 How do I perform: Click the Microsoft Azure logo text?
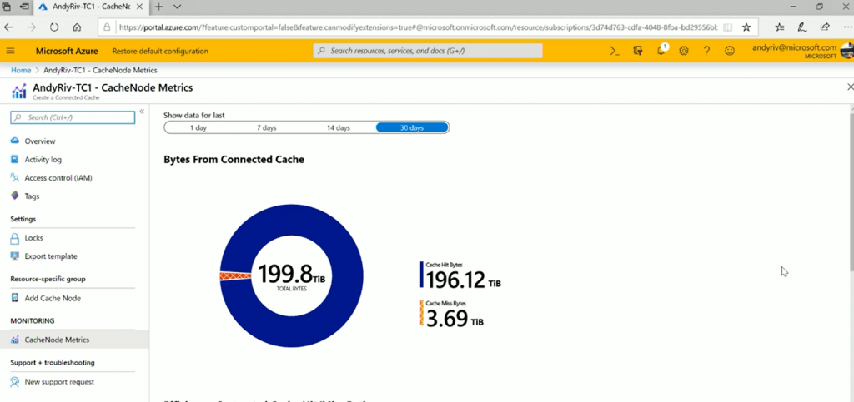(x=67, y=51)
